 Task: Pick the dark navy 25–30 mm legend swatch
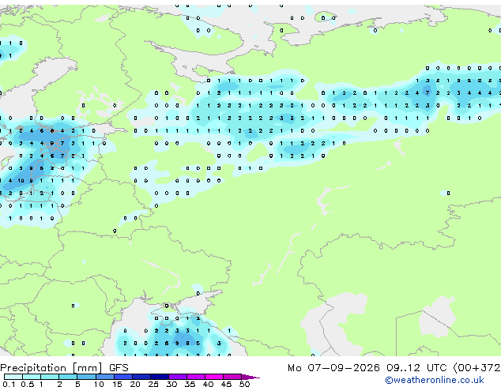click(160, 377)
